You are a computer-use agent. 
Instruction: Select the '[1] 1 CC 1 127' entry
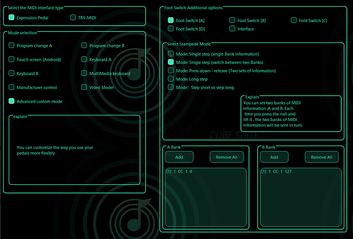pos(276,172)
